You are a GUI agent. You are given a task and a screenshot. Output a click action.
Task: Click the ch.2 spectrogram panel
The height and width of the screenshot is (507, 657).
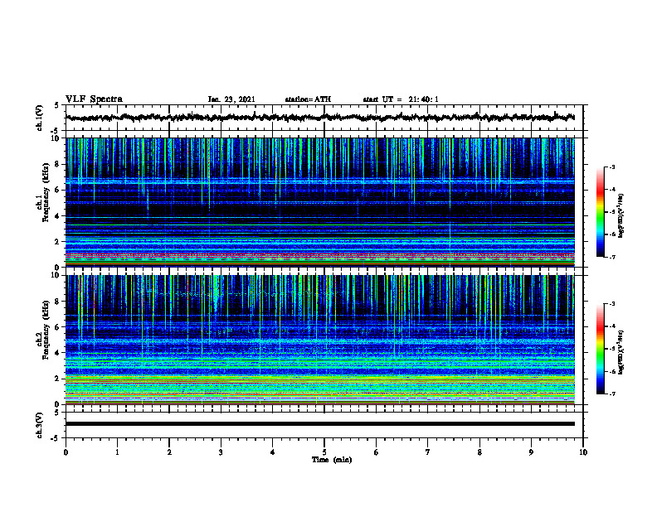tap(320, 340)
